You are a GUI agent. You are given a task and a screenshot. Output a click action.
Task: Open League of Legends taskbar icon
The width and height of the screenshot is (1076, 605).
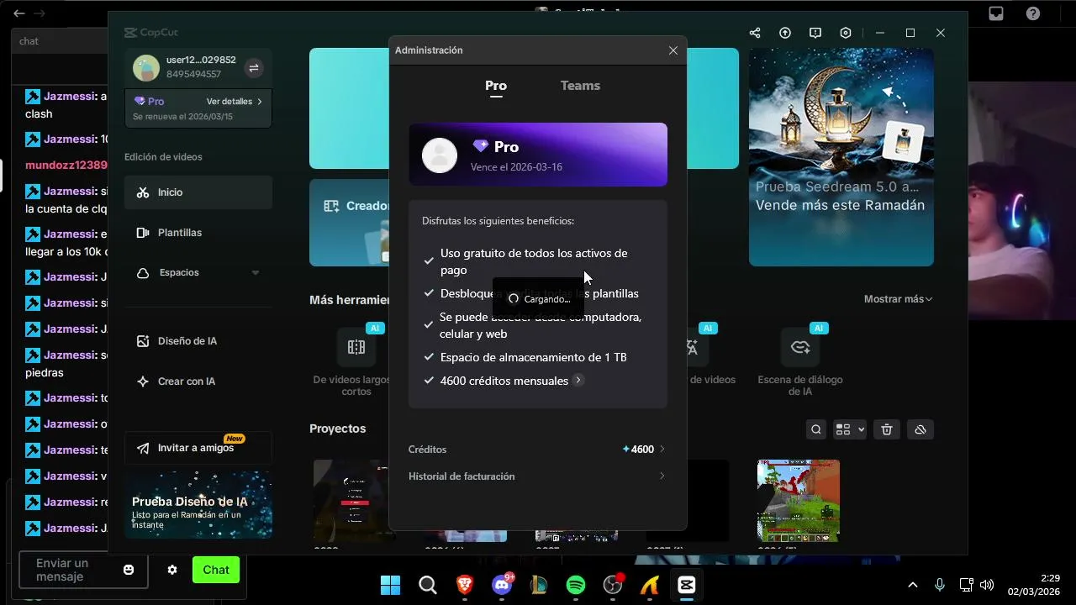click(x=539, y=585)
